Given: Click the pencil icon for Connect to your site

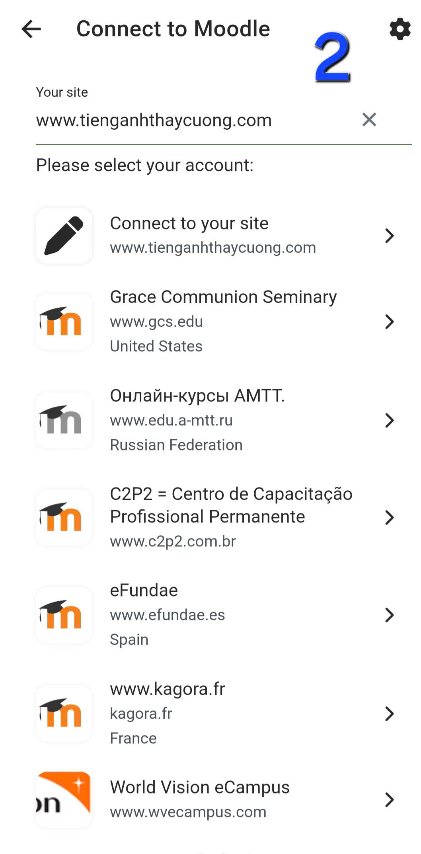Looking at the screenshot, I should coord(64,236).
